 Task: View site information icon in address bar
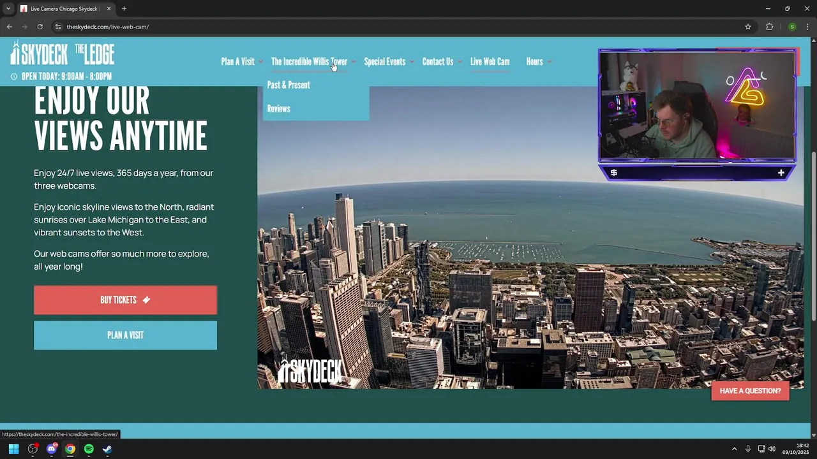coord(58,27)
